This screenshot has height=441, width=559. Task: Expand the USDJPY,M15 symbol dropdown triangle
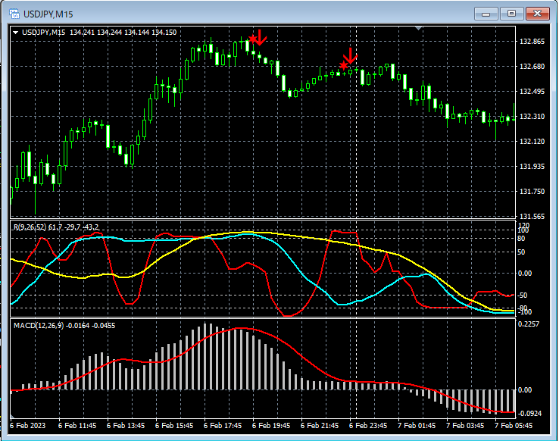point(15,33)
